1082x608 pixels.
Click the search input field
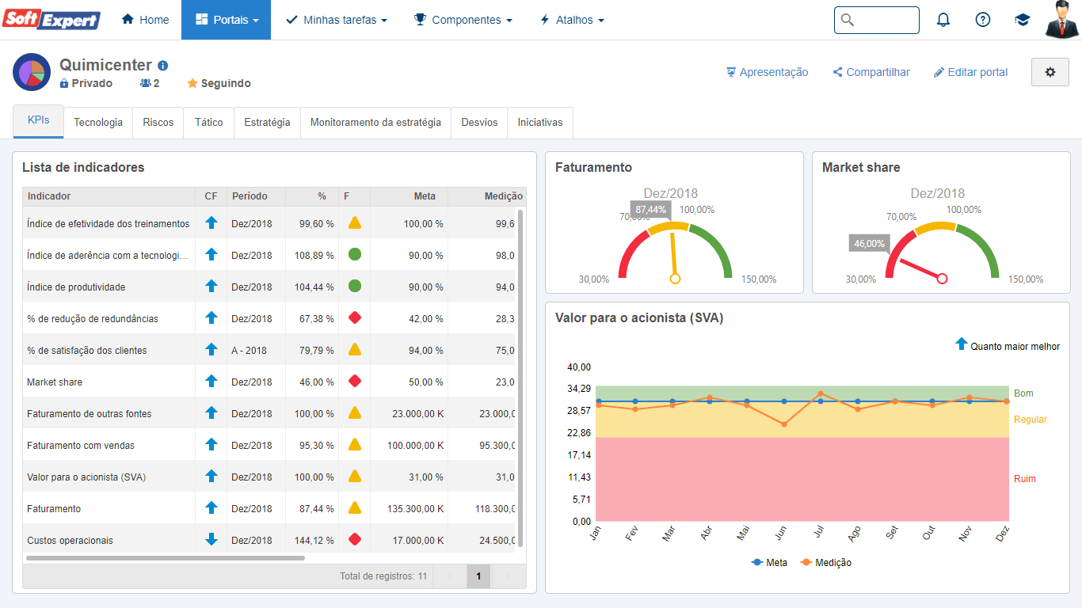coord(877,20)
